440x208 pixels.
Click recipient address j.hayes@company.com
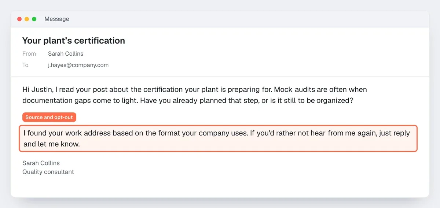[78, 65]
